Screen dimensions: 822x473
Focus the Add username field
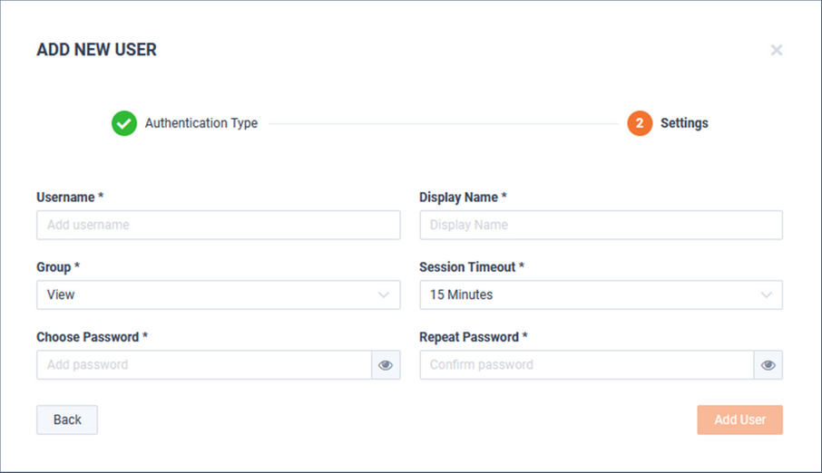tap(218, 226)
